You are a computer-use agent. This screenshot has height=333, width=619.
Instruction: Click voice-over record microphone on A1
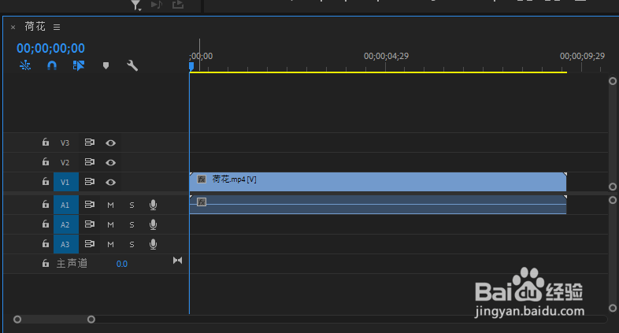[153, 205]
